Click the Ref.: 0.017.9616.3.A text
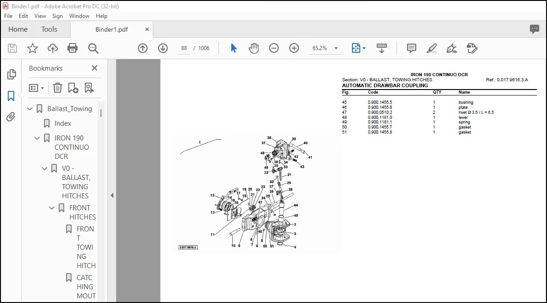 507,80
